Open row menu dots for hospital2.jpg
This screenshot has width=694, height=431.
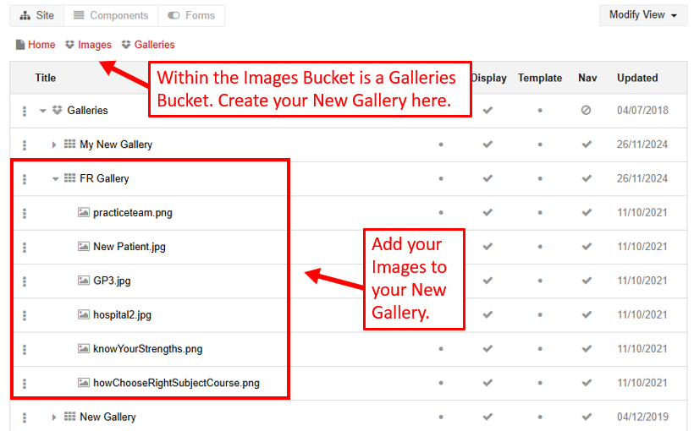[25, 315]
